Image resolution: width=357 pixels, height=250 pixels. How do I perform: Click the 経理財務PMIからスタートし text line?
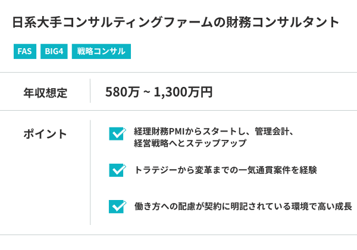212,131
